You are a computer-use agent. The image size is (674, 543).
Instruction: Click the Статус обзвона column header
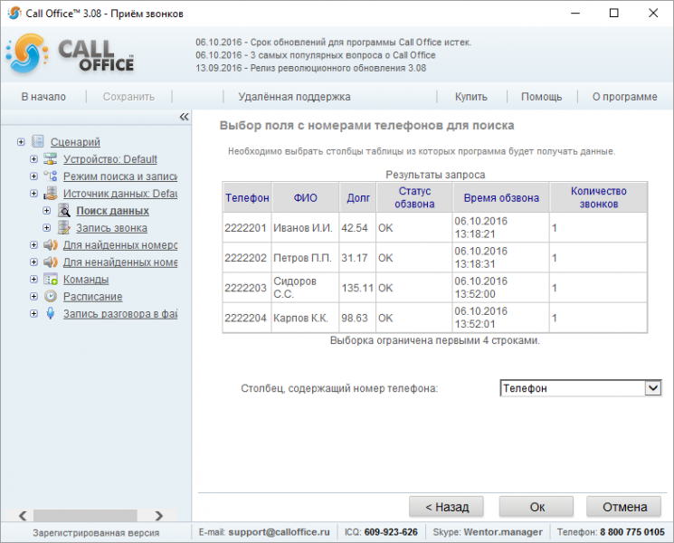(414, 197)
